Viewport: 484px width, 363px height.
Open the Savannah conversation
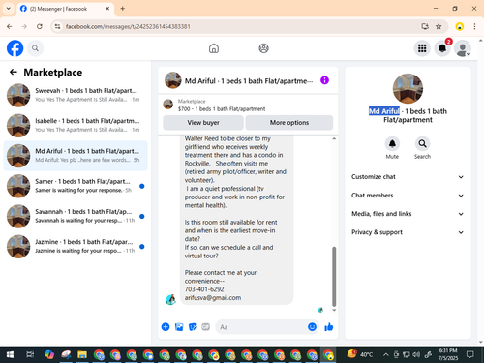(x=76, y=216)
